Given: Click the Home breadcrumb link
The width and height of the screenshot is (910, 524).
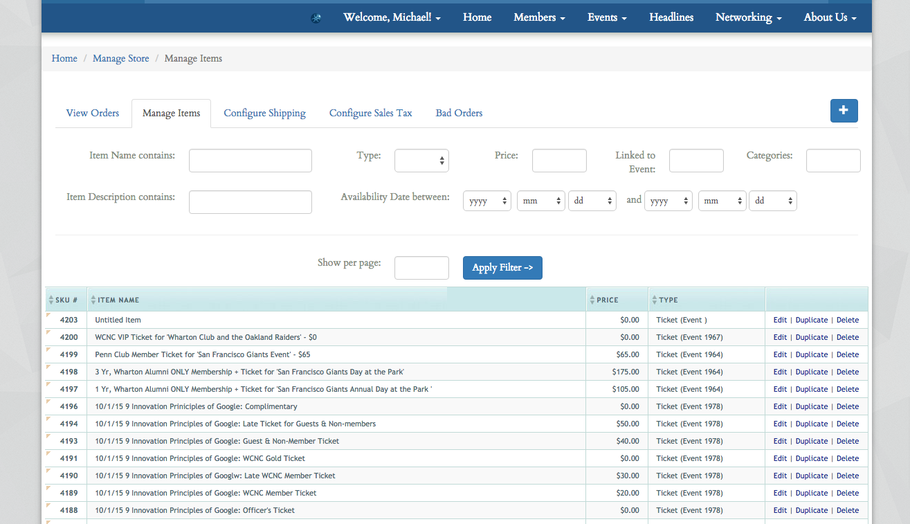Looking at the screenshot, I should tap(64, 59).
